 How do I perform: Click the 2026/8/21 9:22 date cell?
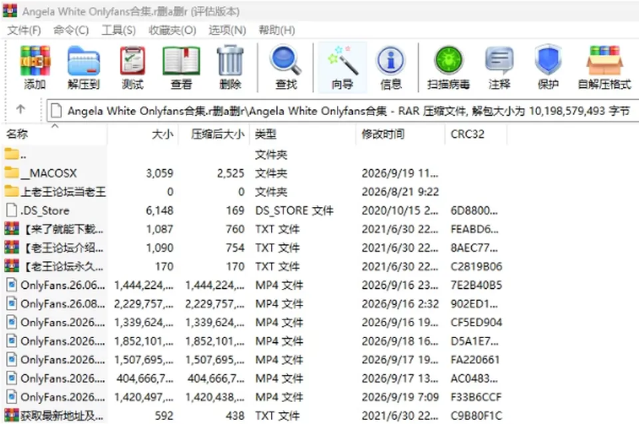click(400, 192)
